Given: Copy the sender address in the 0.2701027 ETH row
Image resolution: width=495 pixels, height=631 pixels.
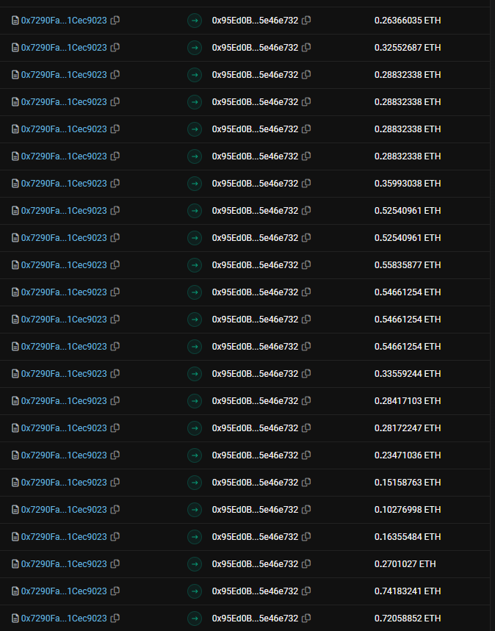Looking at the screenshot, I should pyautogui.click(x=115, y=564).
